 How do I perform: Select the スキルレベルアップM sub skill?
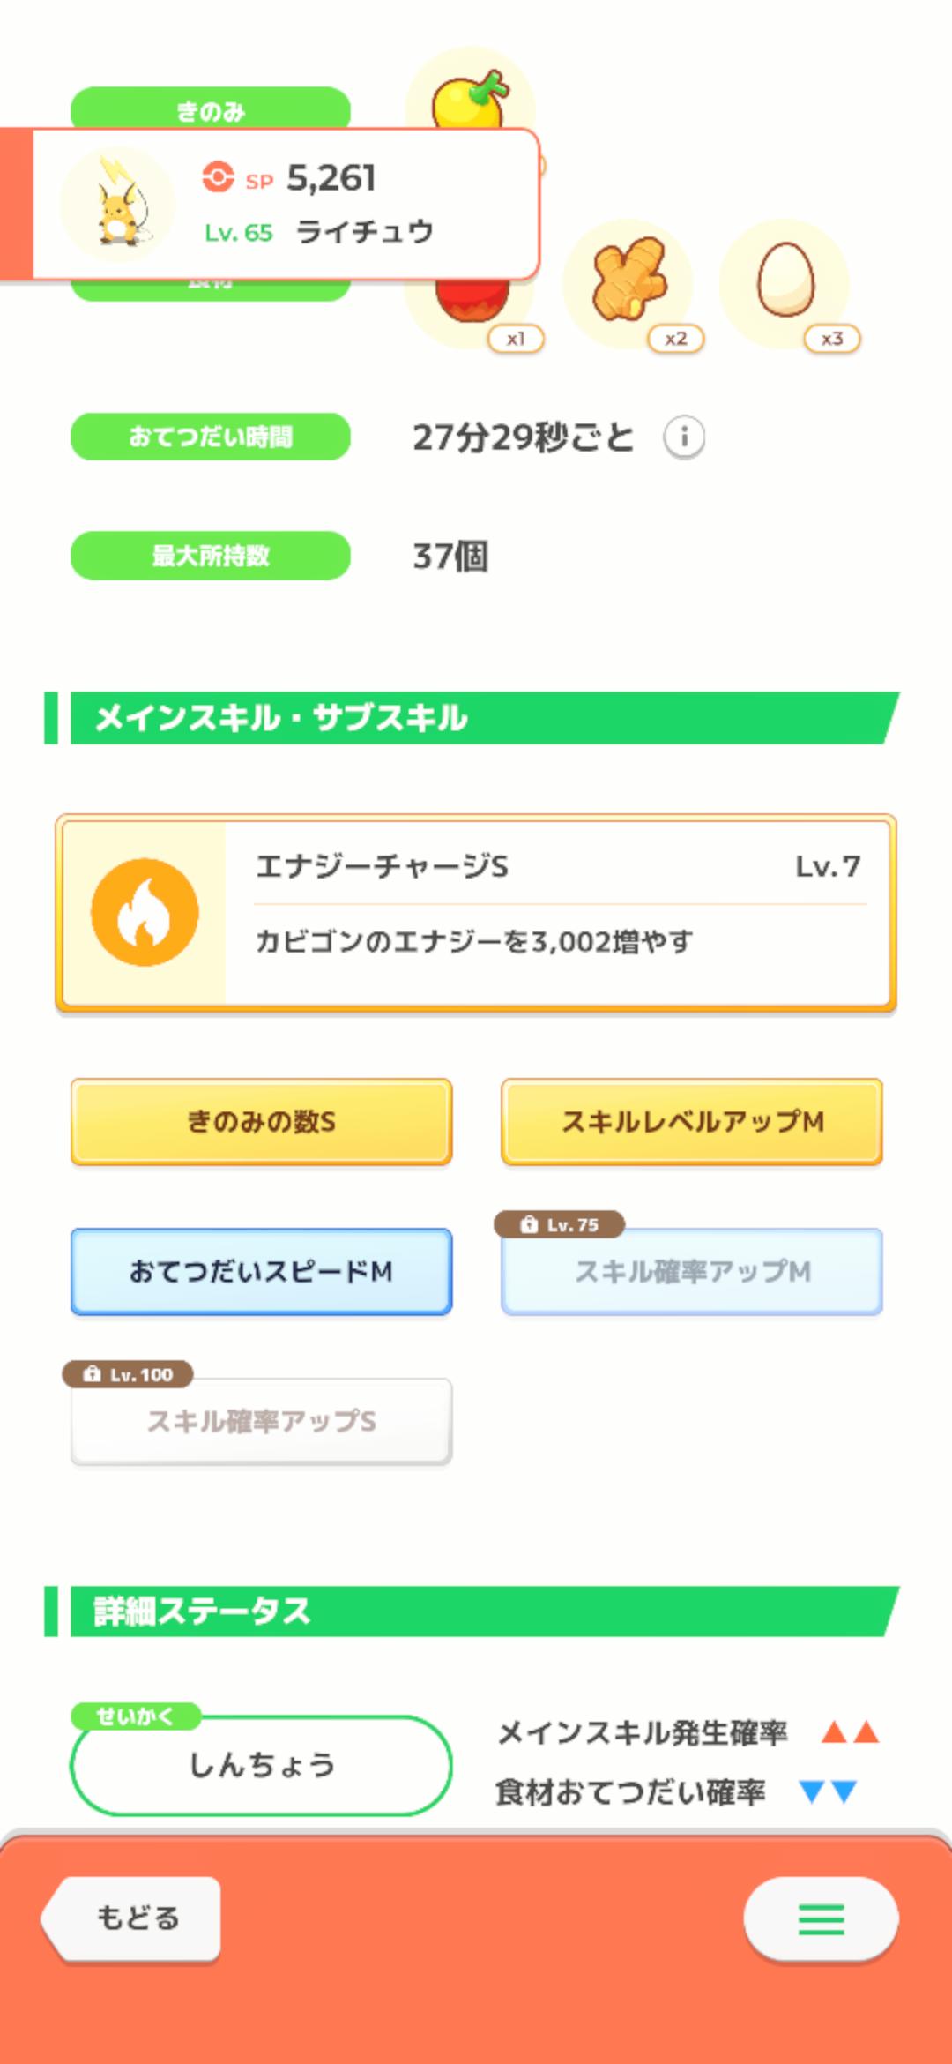click(x=692, y=1121)
